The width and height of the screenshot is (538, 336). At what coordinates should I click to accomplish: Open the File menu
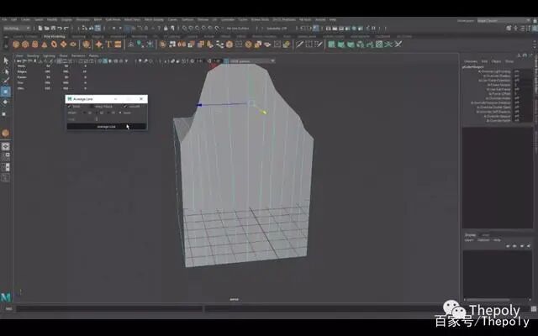click(x=4, y=19)
